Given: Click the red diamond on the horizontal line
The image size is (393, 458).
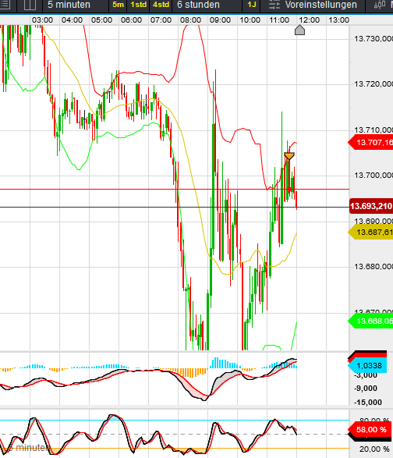Looking at the screenshot, I should [x=289, y=190].
